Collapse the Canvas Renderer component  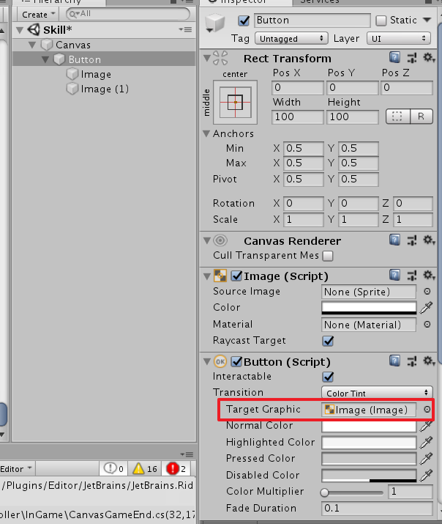(x=207, y=240)
